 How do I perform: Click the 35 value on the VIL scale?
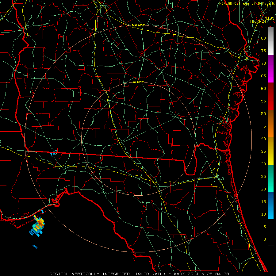pyautogui.click(x=263, y=151)
